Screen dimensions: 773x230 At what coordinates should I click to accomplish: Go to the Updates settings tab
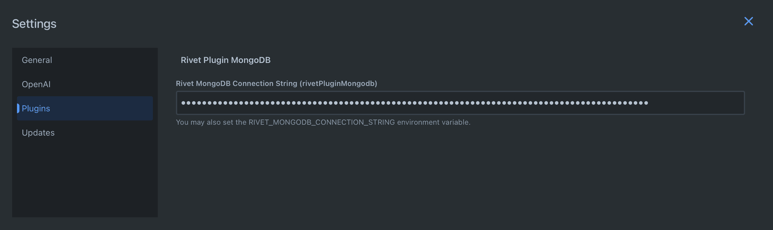coord(38,133)
